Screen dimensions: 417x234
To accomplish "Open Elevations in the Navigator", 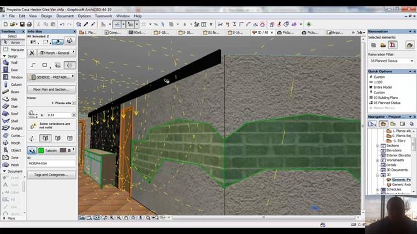I will coord(394,150).
